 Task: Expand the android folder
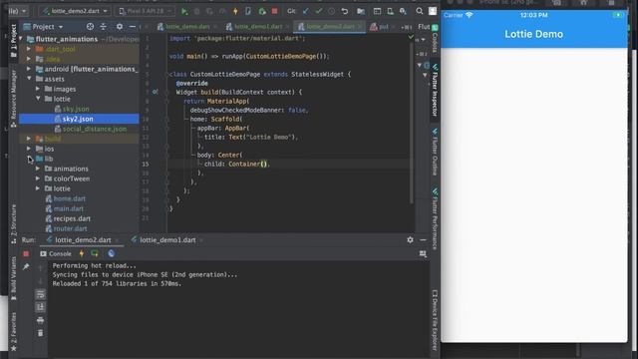(x=29, y=69)
